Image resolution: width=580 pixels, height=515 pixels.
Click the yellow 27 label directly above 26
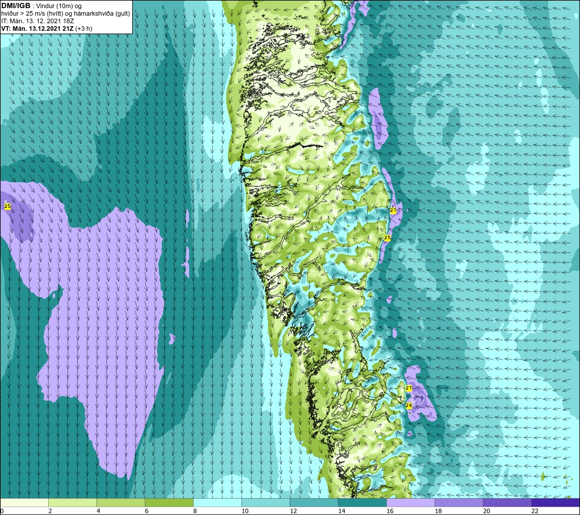[409, 388]
